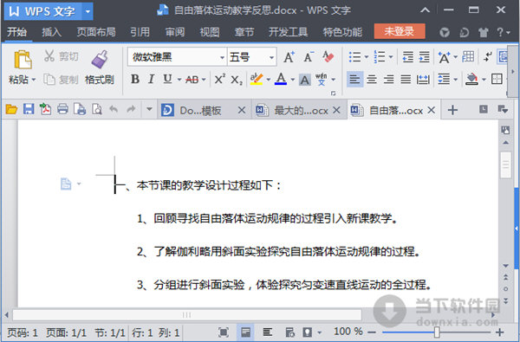Open line spacing options
Image resolution: width=520 pixels, height=342 pixels.
[444, 79]
